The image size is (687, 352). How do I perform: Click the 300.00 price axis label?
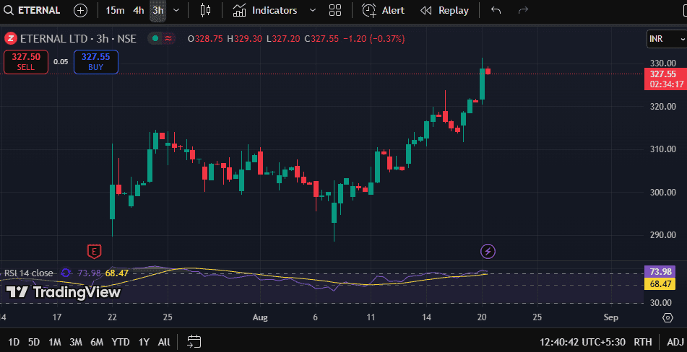(x=662, y=193)
